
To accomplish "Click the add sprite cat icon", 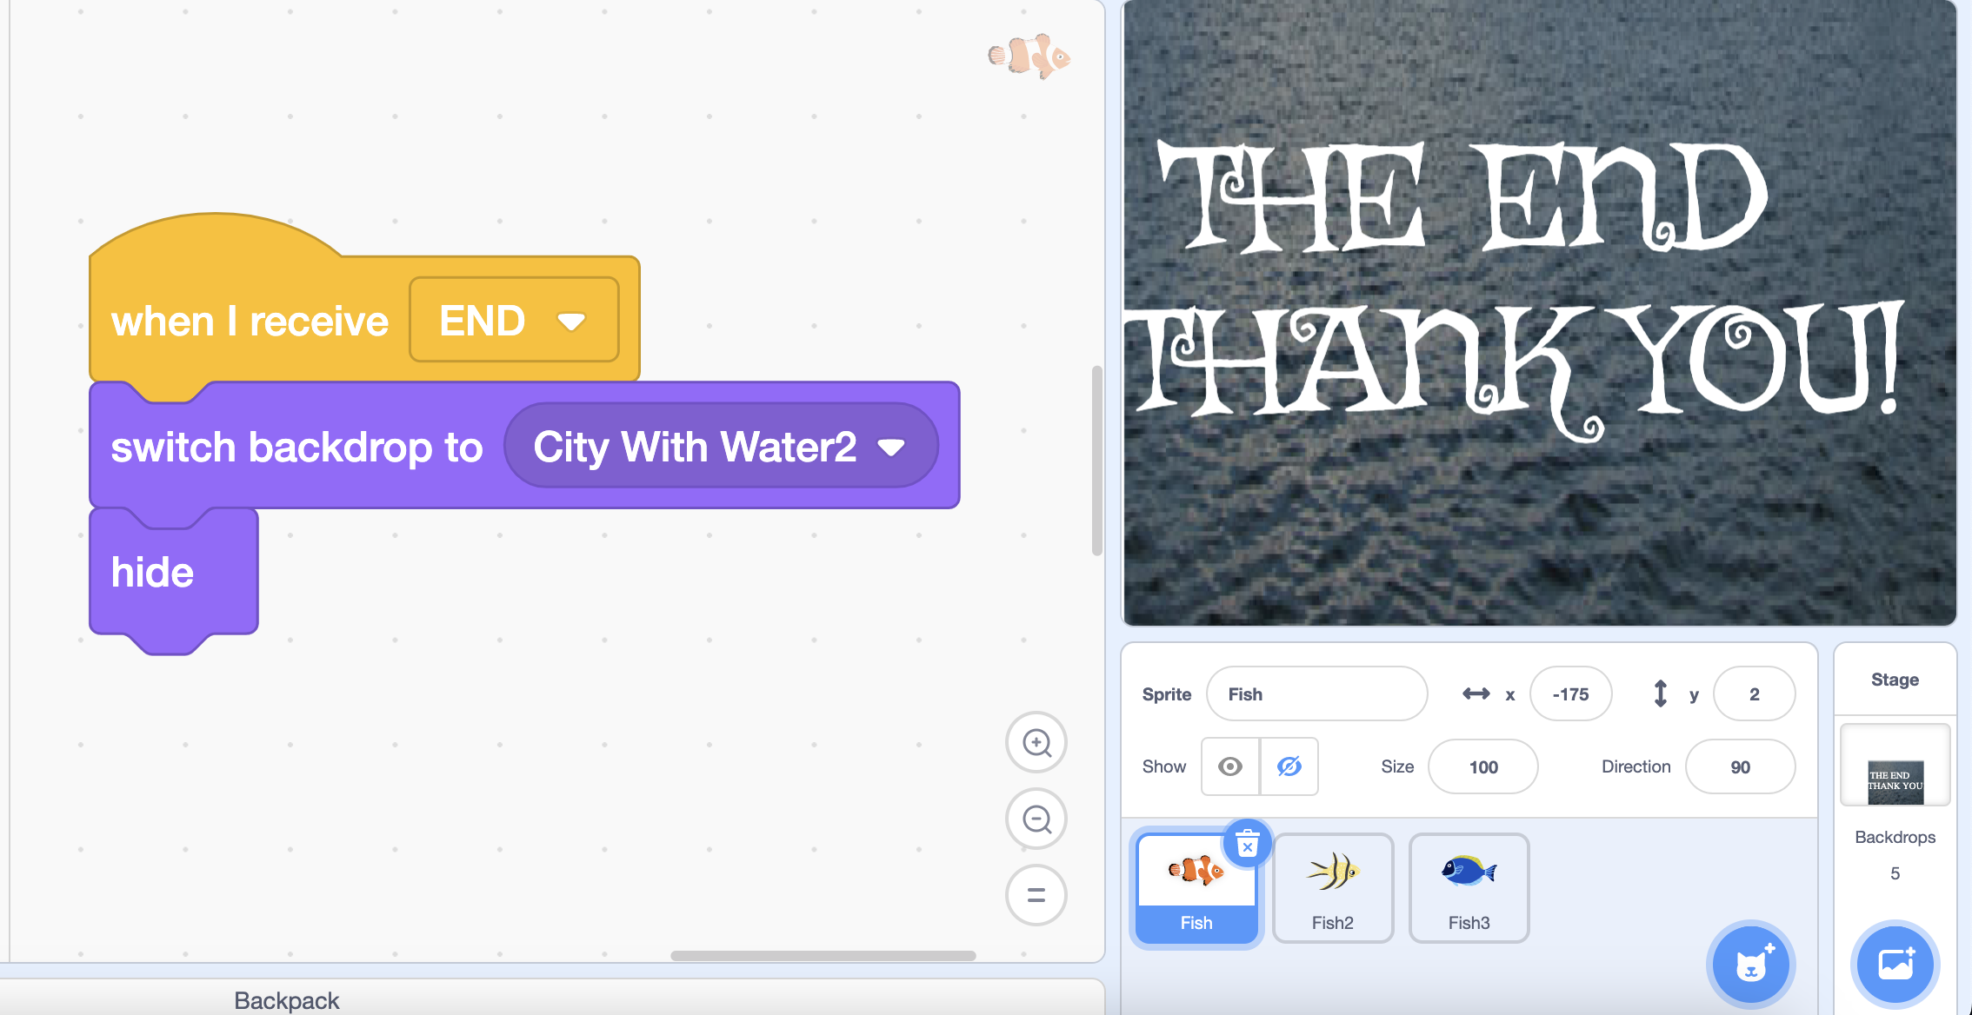I will [1755, 965].
